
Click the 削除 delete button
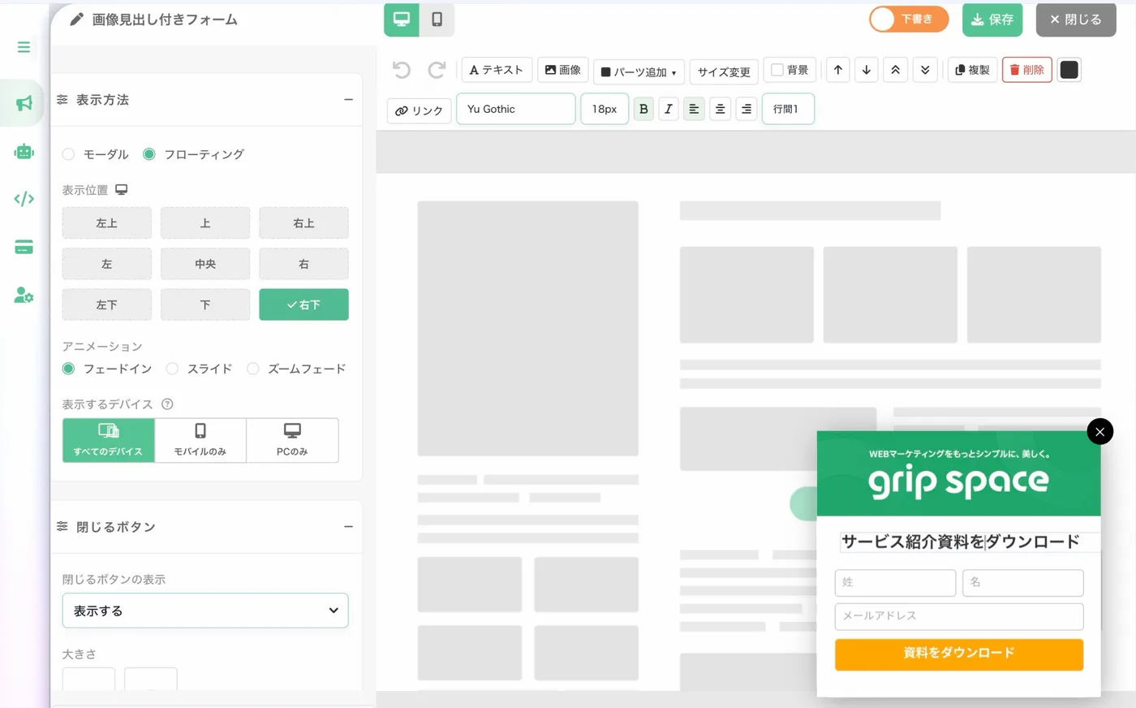click(x=1027, y=70)
